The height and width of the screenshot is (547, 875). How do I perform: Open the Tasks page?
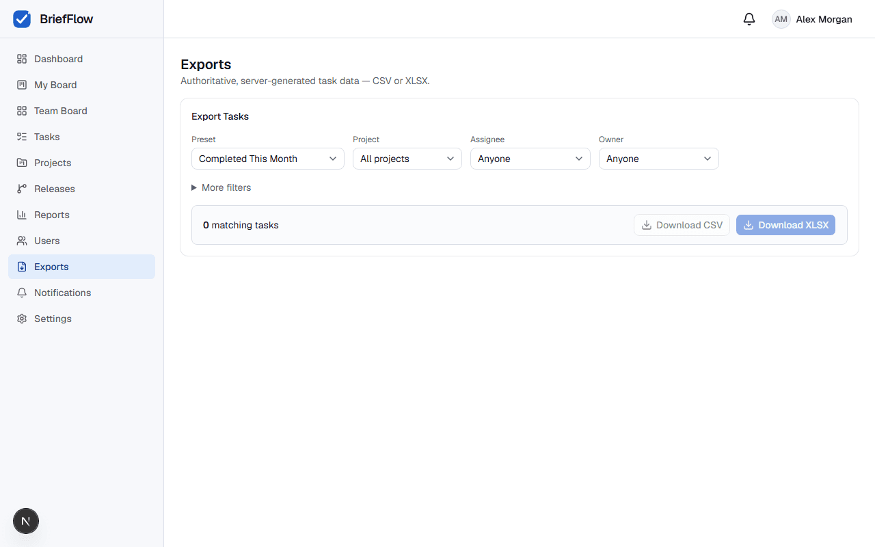81,137
